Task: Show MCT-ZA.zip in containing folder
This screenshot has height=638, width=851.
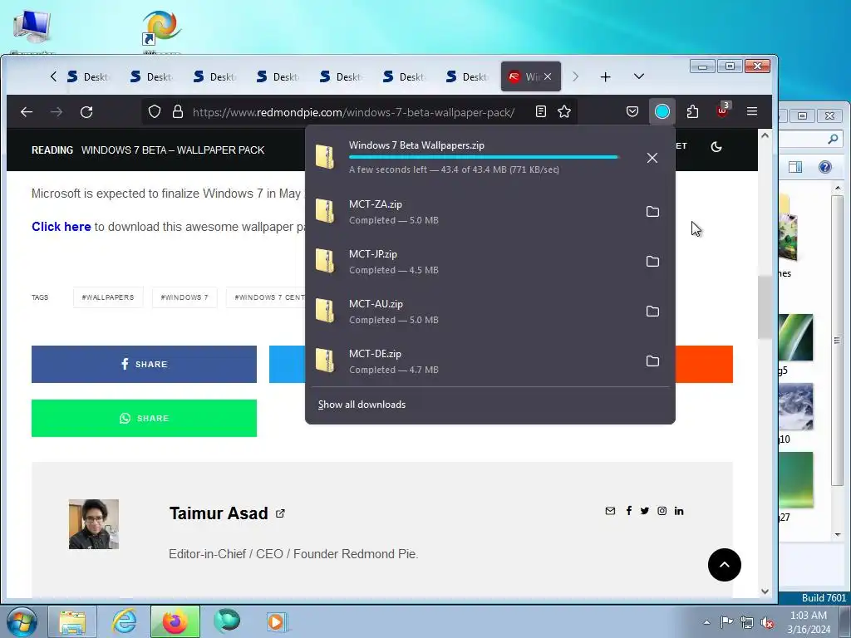Action: click(x=652, y=212)
